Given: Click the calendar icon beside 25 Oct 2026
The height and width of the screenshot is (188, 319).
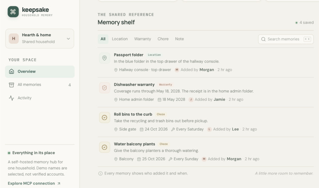Looking at the screenshot, I should point(139,159).
